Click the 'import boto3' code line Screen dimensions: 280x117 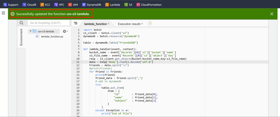pos(92,30)
